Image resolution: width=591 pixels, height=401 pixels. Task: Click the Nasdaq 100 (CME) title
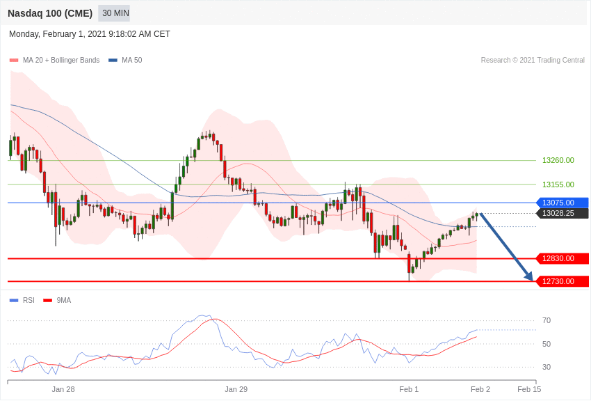(x=50, y=13)
